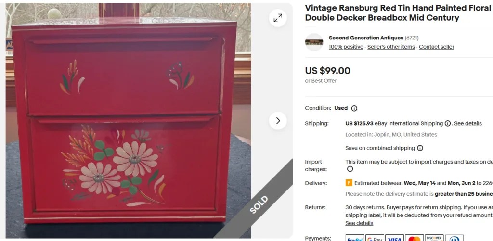Click the Second Generation Antiques seller avatar
The width and height of the screenshot is (493, 241).
(x=314, y=42)
